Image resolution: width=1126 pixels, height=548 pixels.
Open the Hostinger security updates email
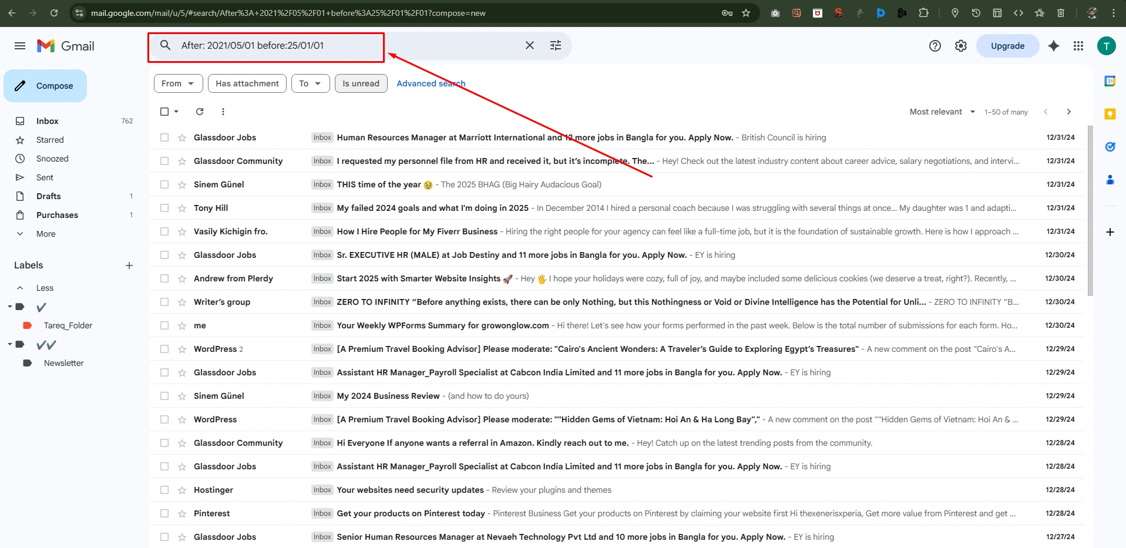pos(617,490)
